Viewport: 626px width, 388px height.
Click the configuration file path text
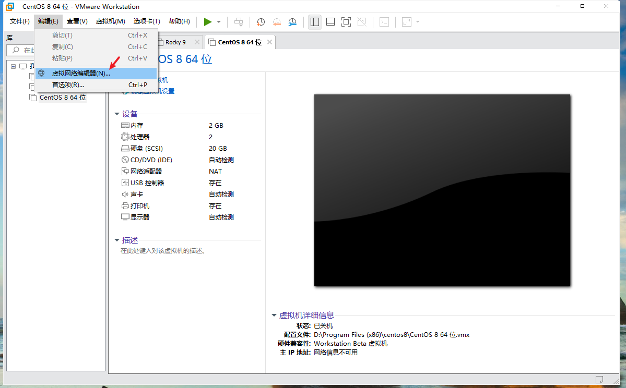coord(392,335)
